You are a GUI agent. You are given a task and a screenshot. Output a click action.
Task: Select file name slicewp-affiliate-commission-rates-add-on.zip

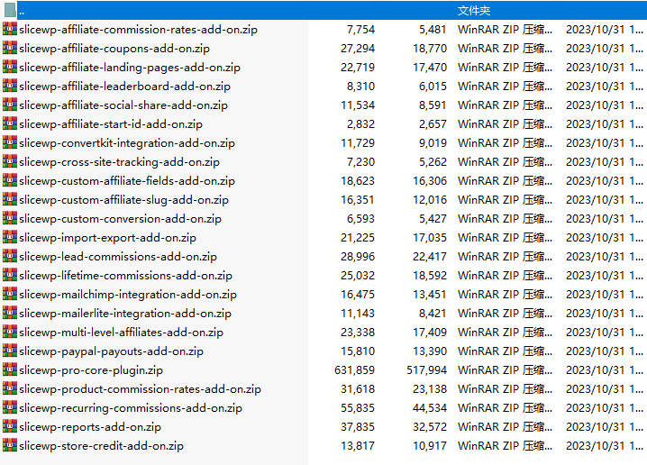[x=138, y=30]
